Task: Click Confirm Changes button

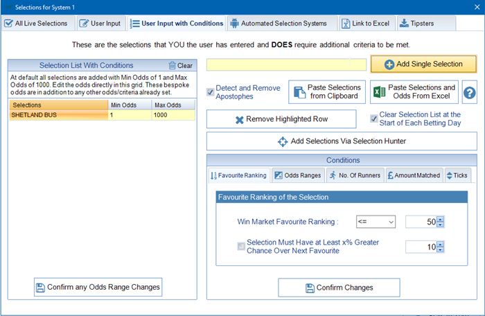Action: click(x=339, y=288)
